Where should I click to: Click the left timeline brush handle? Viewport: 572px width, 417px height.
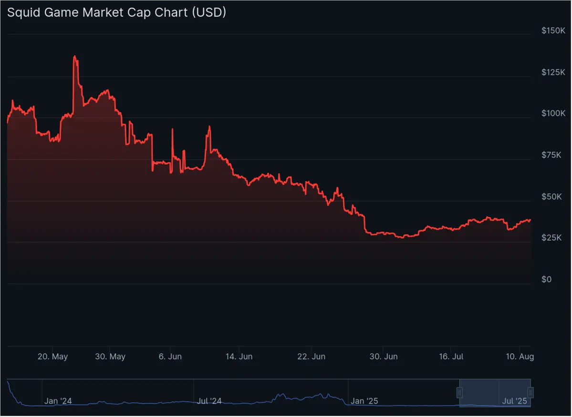(459, 393)
